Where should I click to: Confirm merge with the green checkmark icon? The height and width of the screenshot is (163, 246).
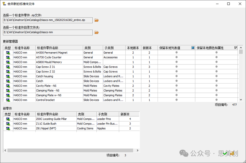point(225,154)
